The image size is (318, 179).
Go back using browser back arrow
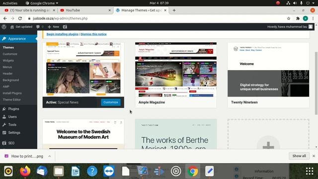pyautogui.click(x=5, y=18)
